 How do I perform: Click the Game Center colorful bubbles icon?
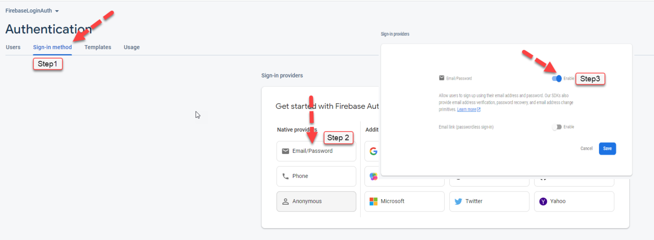pyautogui.click(x=373, y=176)
